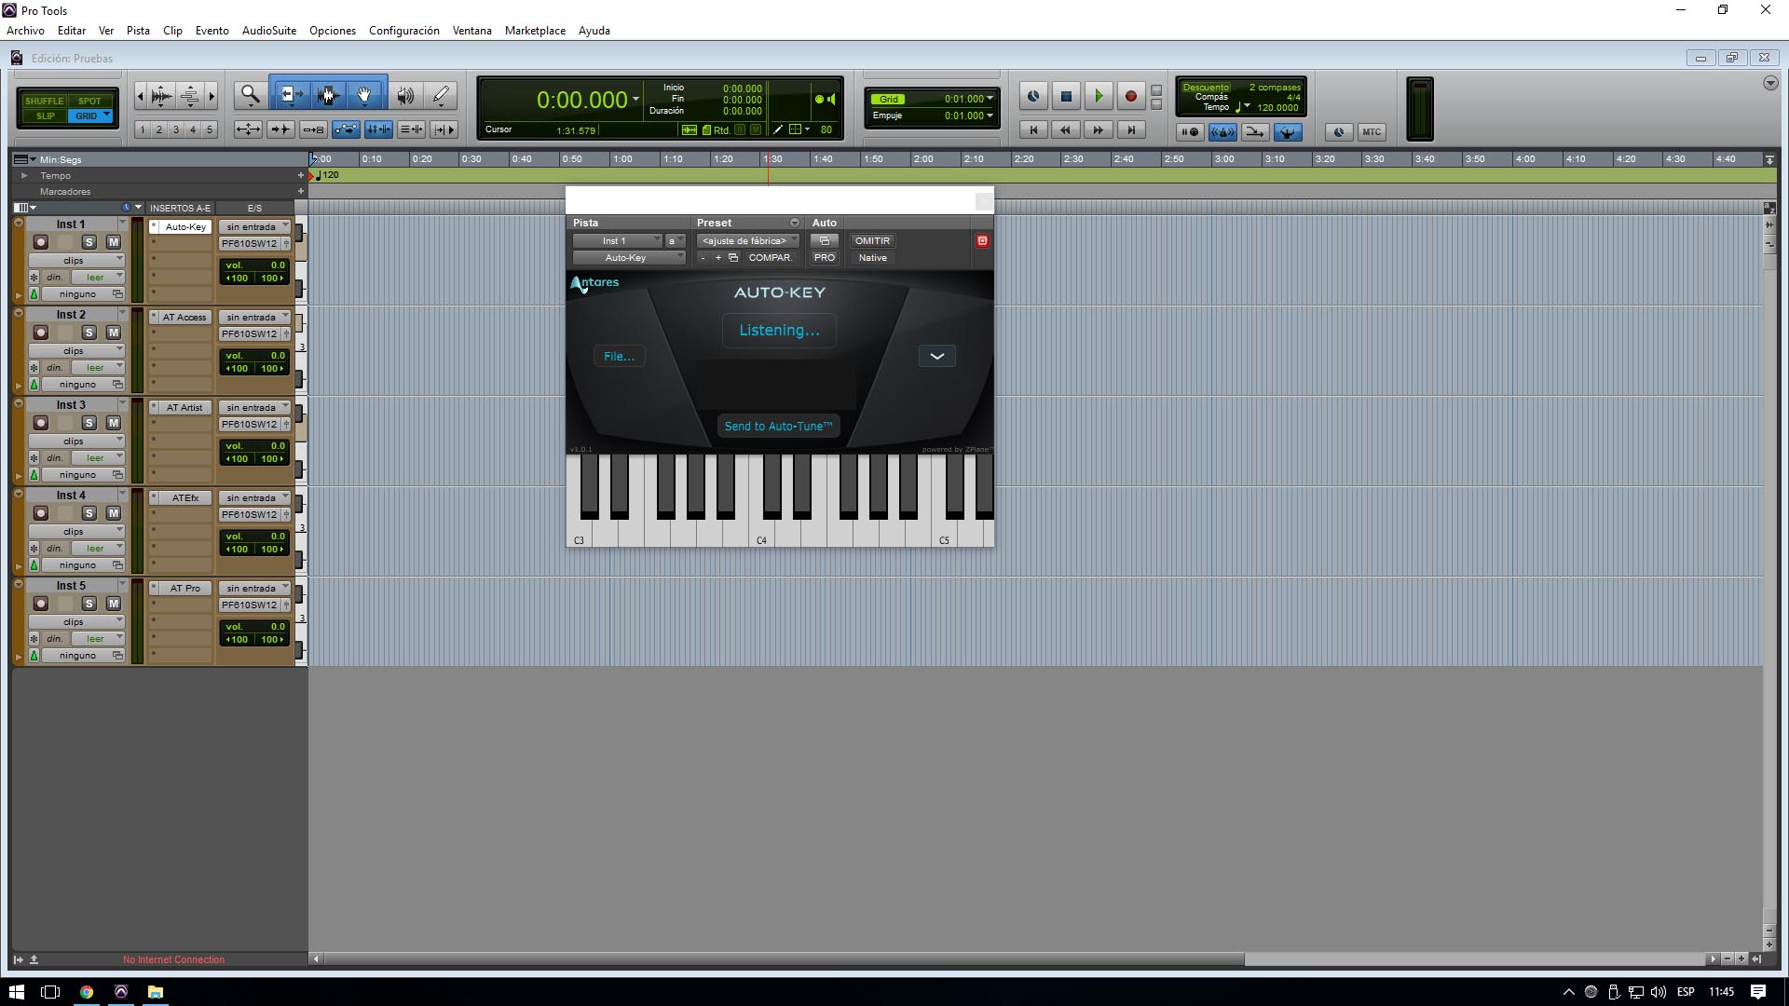Open the AudioSuite menu
Image resolution: width=1789 pixels, height=1006 pixels.
point(268,30)
